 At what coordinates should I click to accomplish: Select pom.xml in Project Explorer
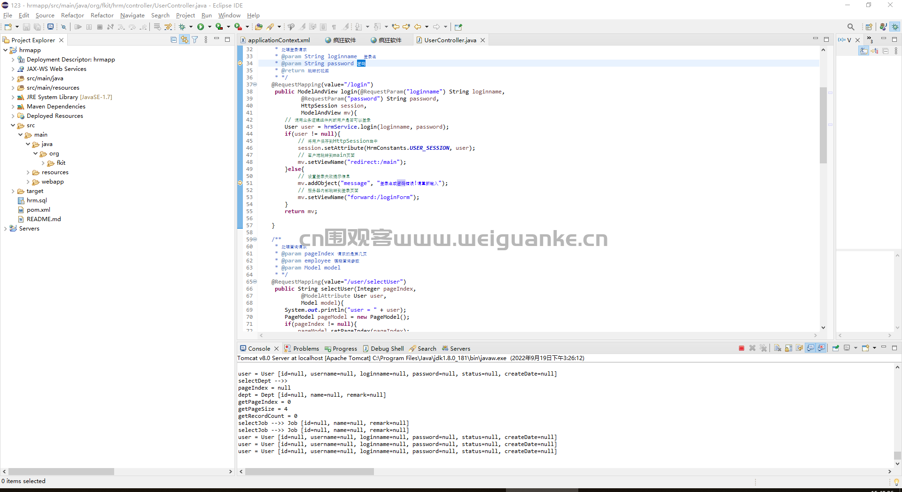[x=39, y=210]
